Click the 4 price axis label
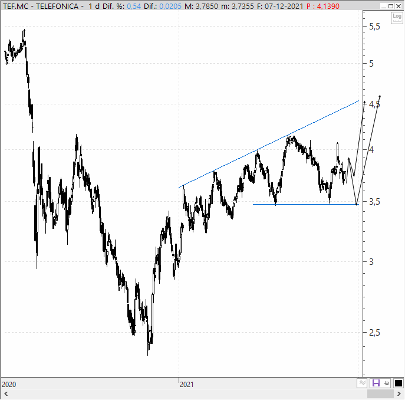The image size is (405, 400). [371, 150]
